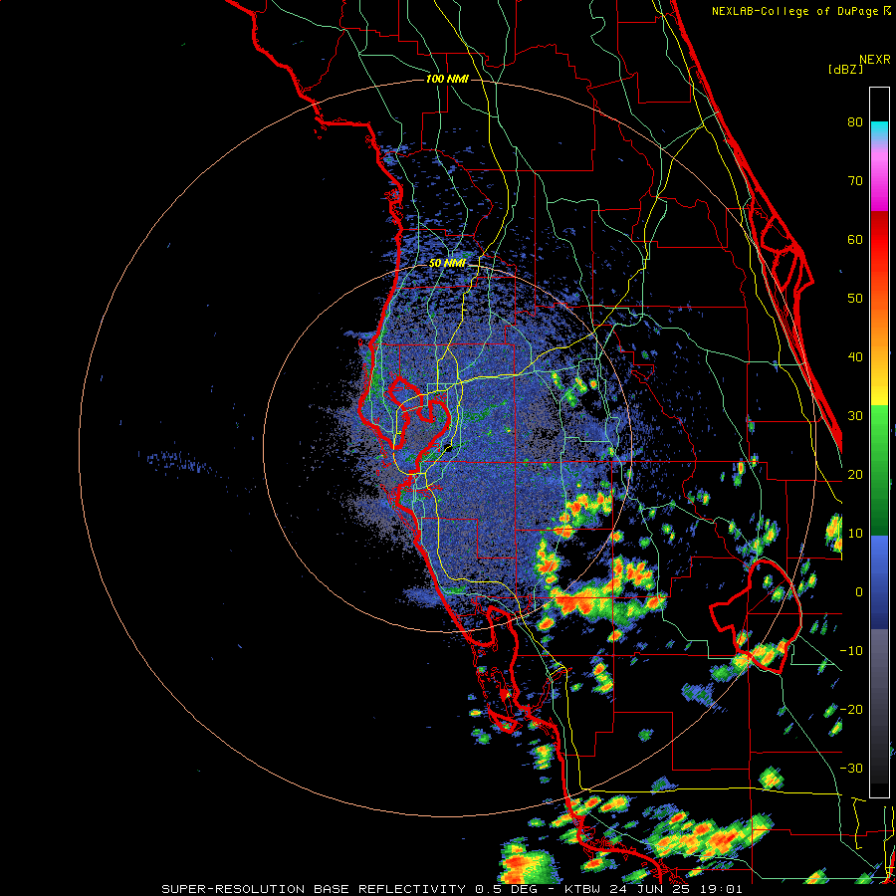Click the magenta-pink band of the color bar
The height and width of the screenshot is (896, 896).
pyautogui.click(x=879, y=180)
